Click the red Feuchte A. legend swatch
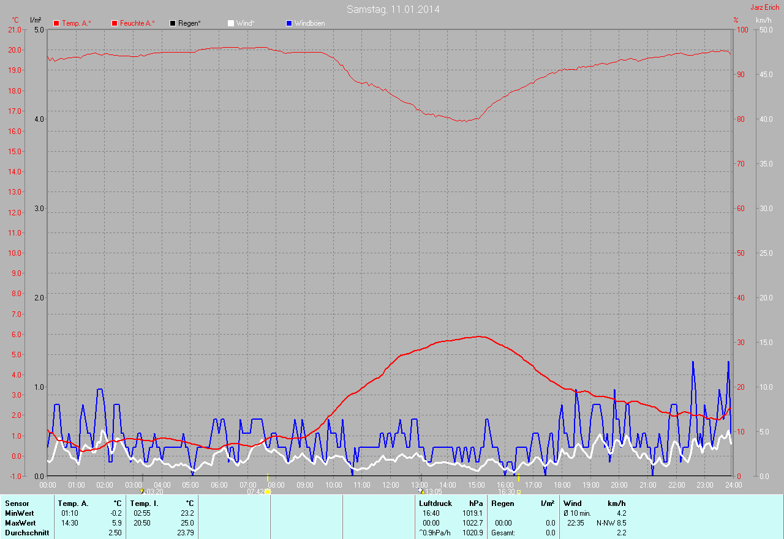Viewport: 784px width, 539px height. click(x=114, y=23)
